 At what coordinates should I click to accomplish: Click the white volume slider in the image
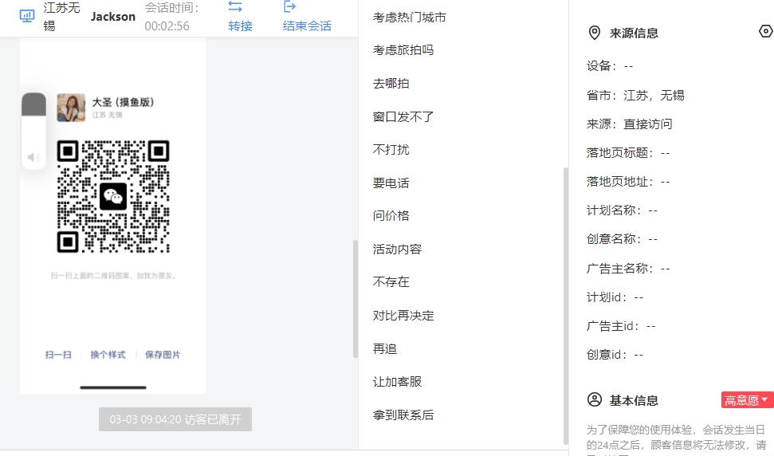[x=33, y=131]
